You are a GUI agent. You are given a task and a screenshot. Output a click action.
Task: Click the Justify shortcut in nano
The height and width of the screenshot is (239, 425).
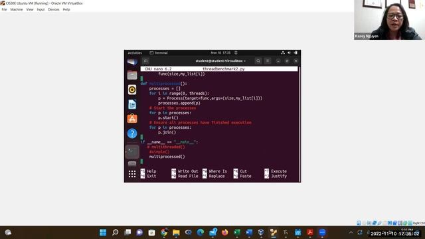click(276, 176)
